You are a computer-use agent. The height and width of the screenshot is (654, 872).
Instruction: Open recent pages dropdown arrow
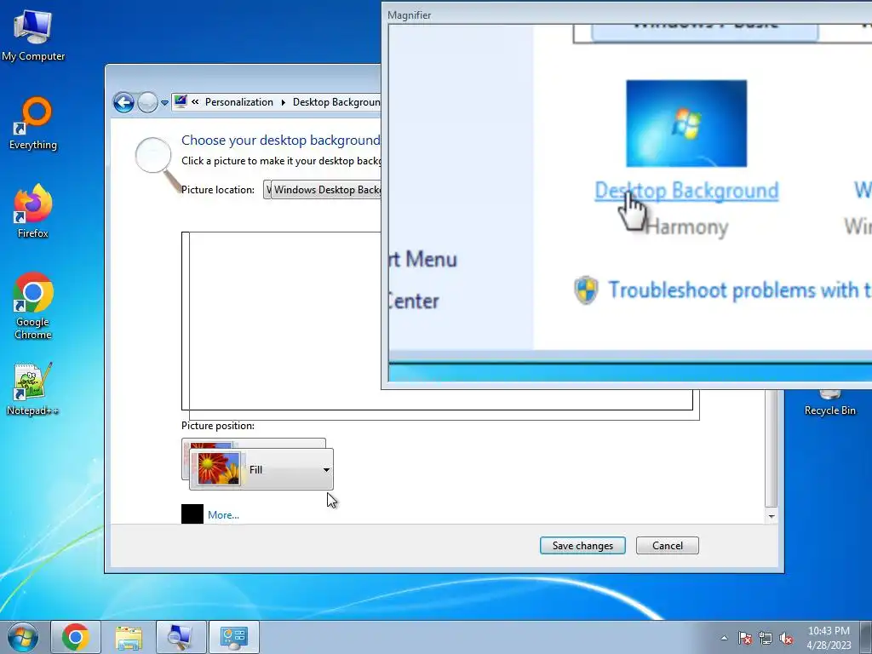[x=164, y=103]
